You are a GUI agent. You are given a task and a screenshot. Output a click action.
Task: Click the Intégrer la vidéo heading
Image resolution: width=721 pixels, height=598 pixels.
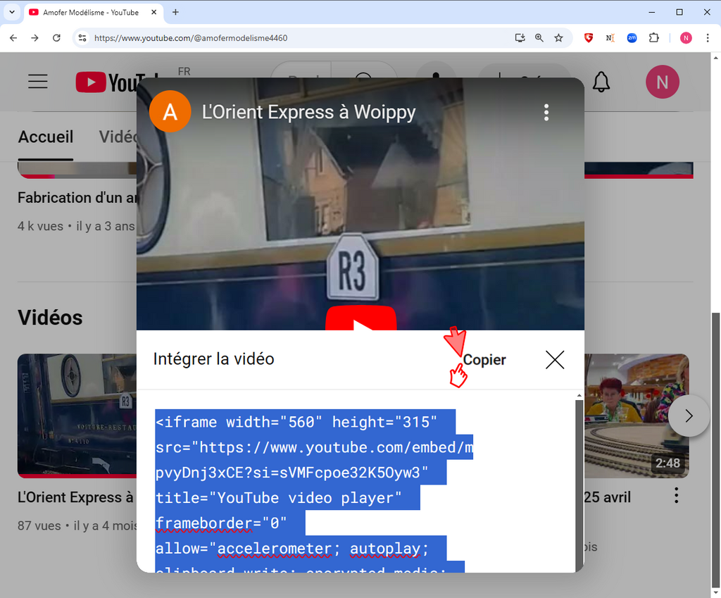point(213,359)
